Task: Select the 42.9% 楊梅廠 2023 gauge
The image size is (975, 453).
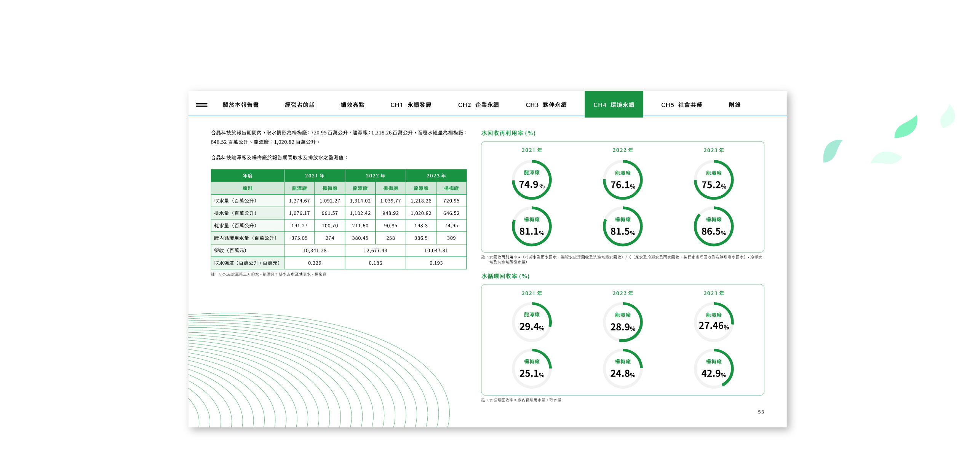Action: coord(713,369)
